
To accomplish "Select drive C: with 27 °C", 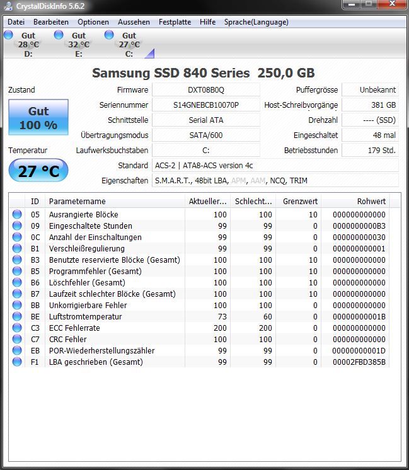I will coord(129,44).
